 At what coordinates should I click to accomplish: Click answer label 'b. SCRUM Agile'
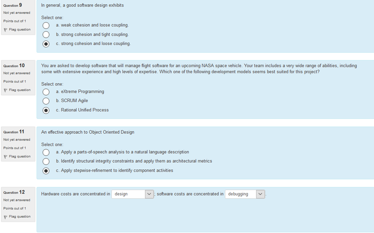(x=72, y=101)
